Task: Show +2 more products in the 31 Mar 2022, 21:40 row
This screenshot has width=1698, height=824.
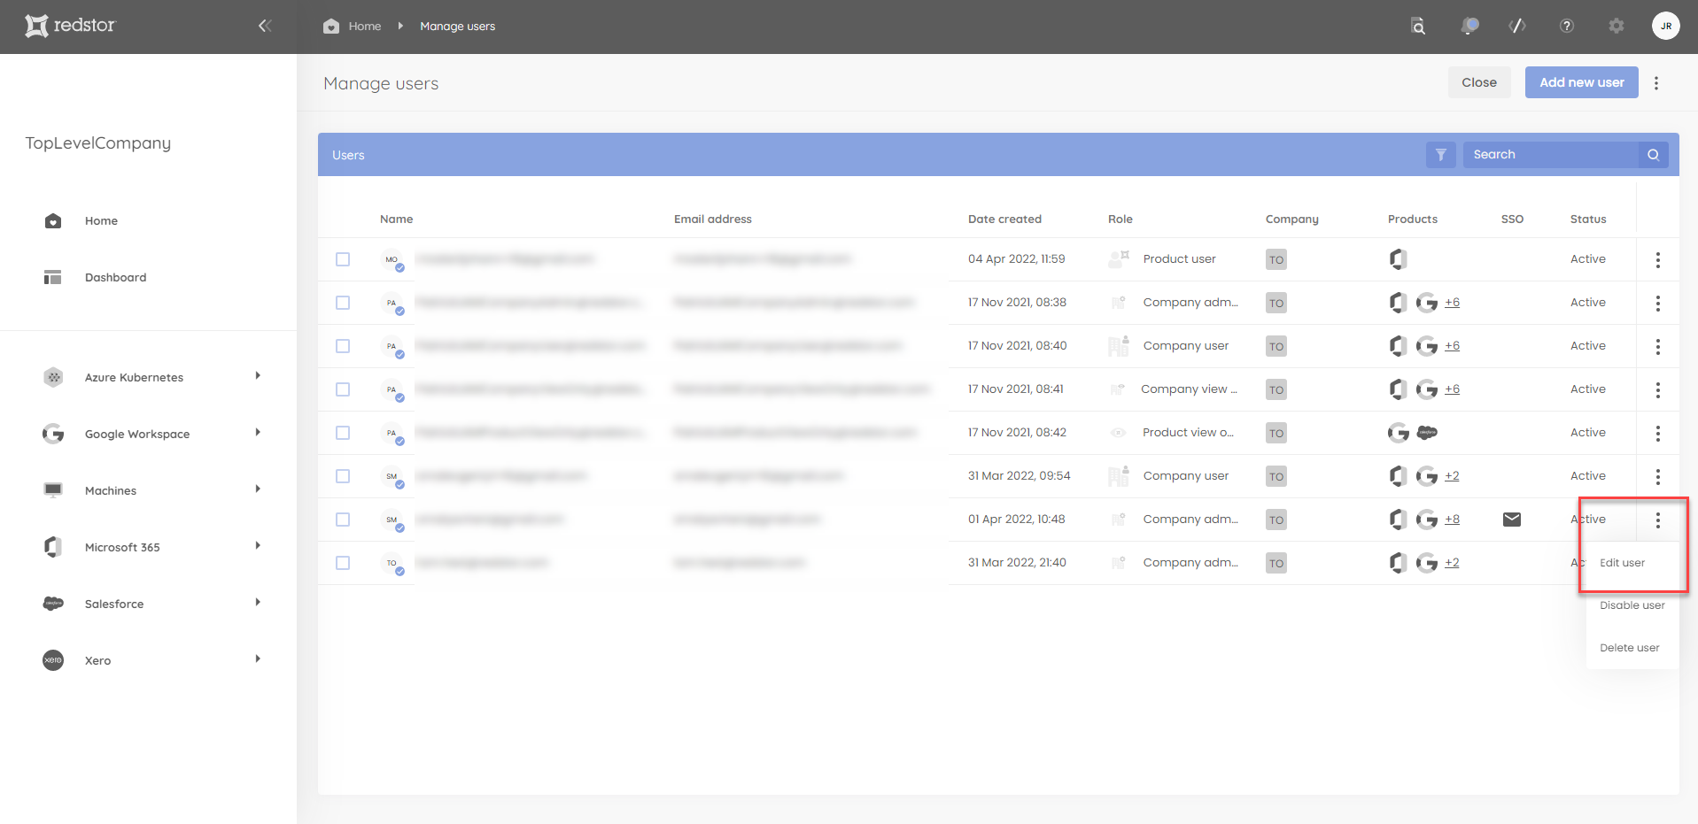Action: [1452, 563]
